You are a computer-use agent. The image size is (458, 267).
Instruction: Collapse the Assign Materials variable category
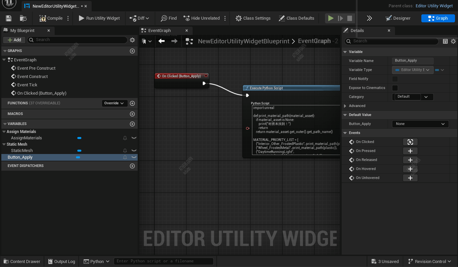point(4,132)
